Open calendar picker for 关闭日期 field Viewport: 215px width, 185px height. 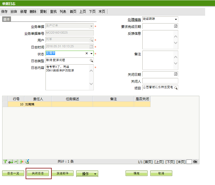176,74
